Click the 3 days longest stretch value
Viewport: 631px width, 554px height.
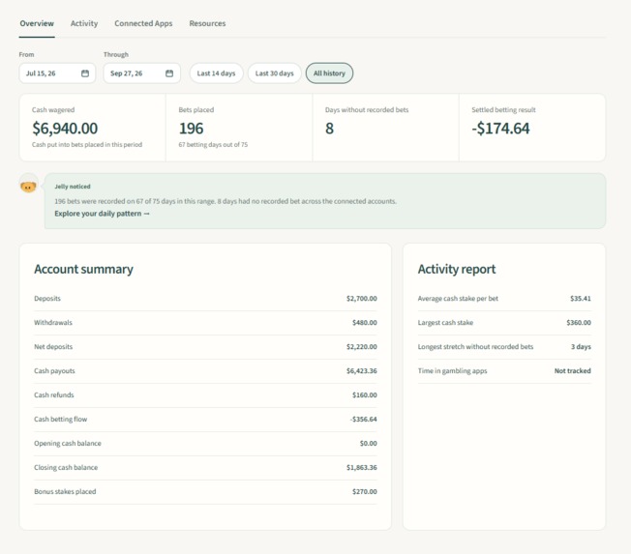[581, 346]
